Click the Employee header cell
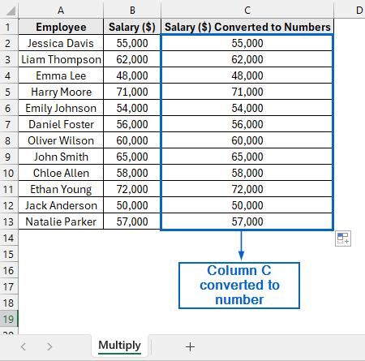 [x=61, y=27]
